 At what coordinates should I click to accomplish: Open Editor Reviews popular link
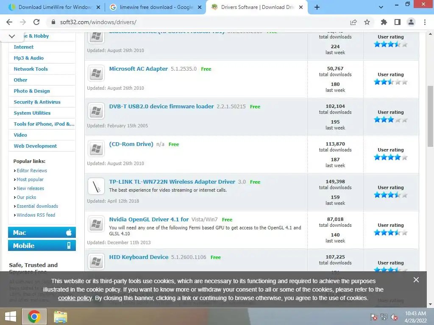tap(32, 171)
